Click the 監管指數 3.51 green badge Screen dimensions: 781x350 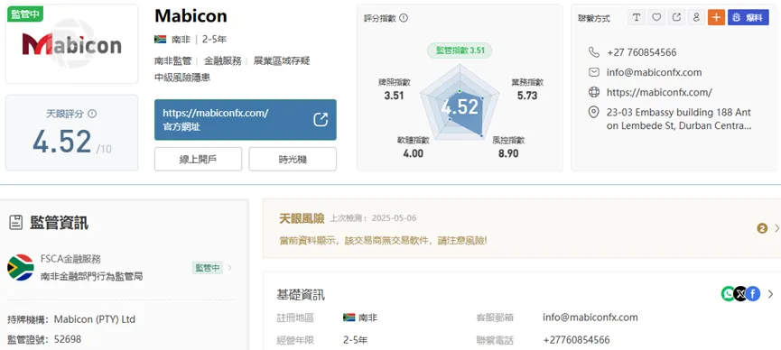(460, 51)
